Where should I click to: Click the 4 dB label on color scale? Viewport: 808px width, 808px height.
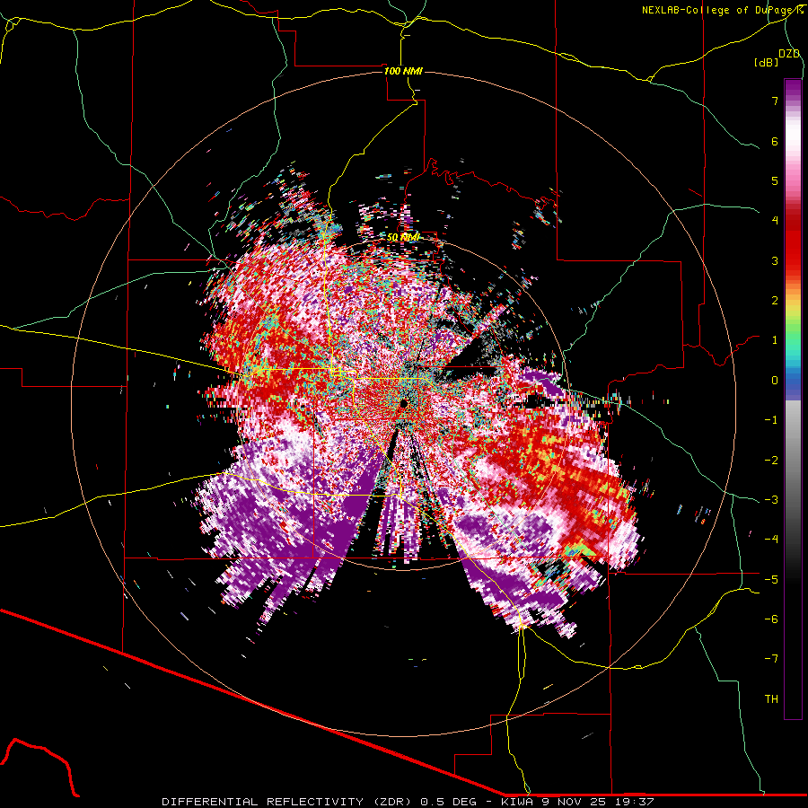pyautogui.click(x=775, y=221)
